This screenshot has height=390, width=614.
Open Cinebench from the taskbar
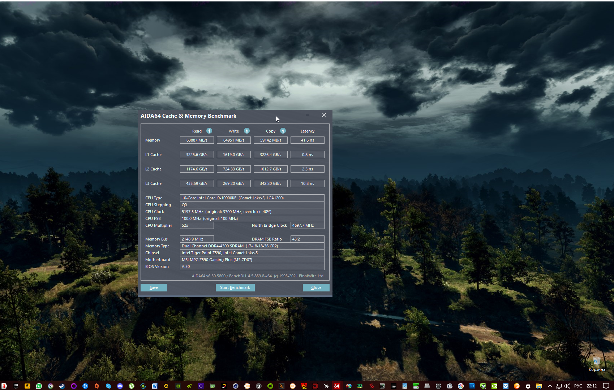[236, 386]
